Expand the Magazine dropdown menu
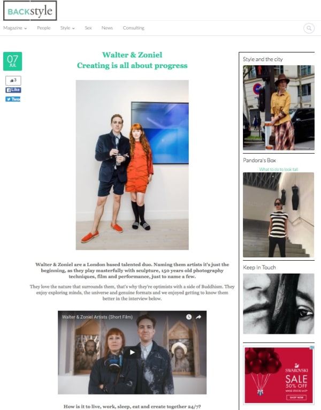 (x=15, y=28)
